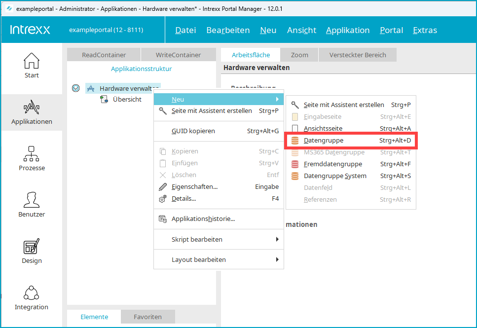
Task: Open the Design module icon
Action: tap(32, 246)
